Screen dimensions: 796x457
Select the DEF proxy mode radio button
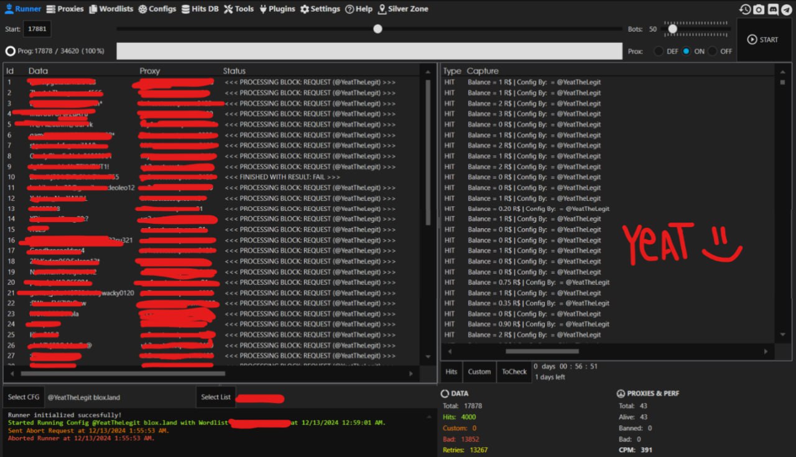click(x=658, y=52)
